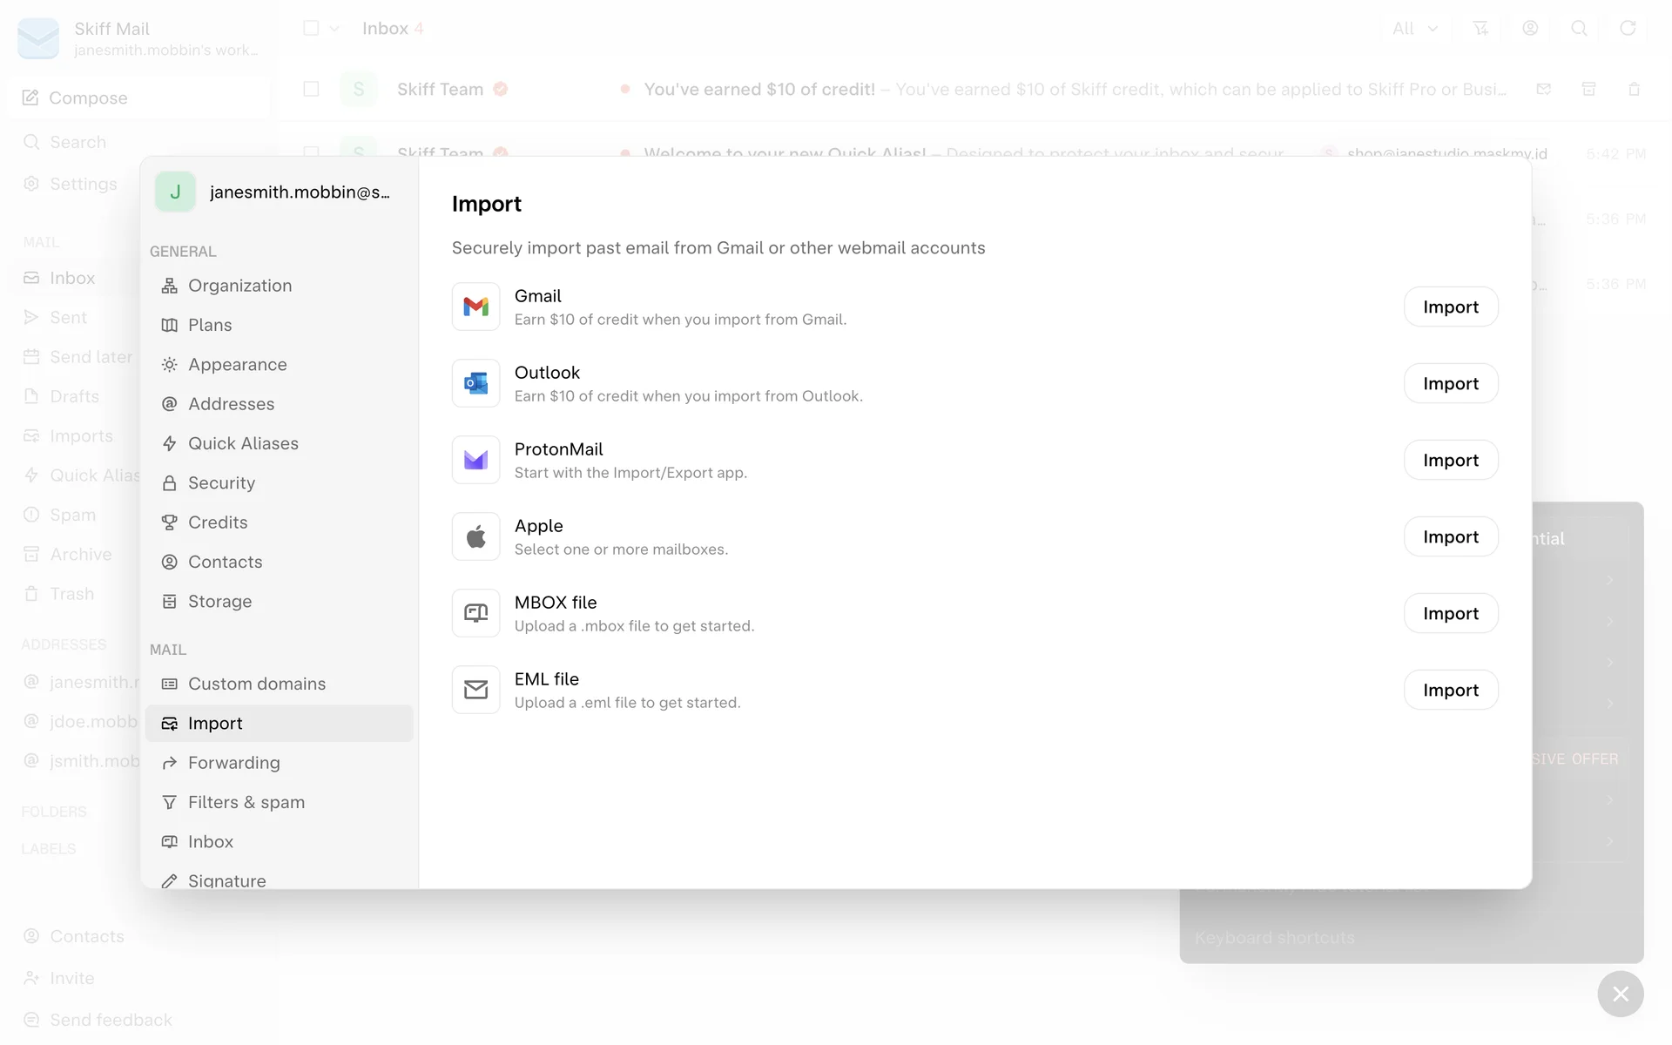Switch to the Forwarding settings tab

(233, 763)
